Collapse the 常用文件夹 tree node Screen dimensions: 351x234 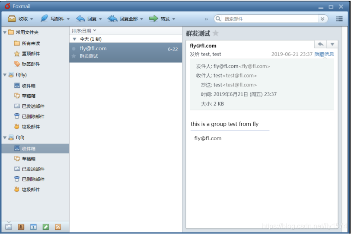5,32
